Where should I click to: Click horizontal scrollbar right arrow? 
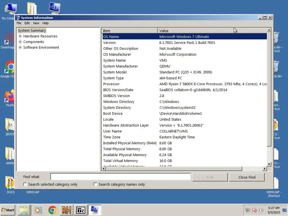point(264,169)
